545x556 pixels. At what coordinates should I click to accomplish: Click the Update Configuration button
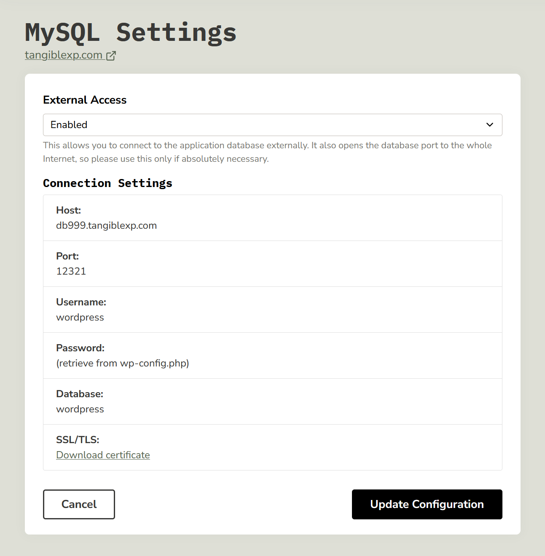pos(427,504)
